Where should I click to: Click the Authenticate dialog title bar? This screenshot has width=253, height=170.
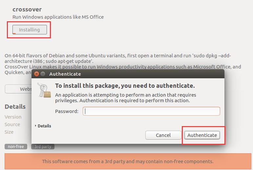coord(131,74)
